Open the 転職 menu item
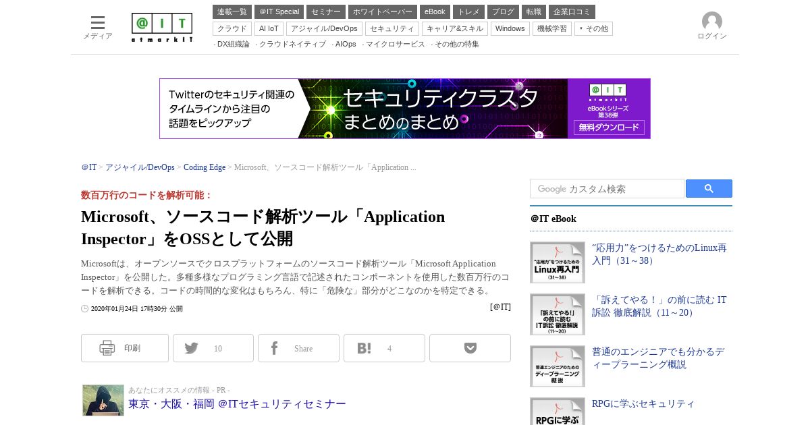The image size is (810, 425). pyautogui.click(x=534, y=12)
